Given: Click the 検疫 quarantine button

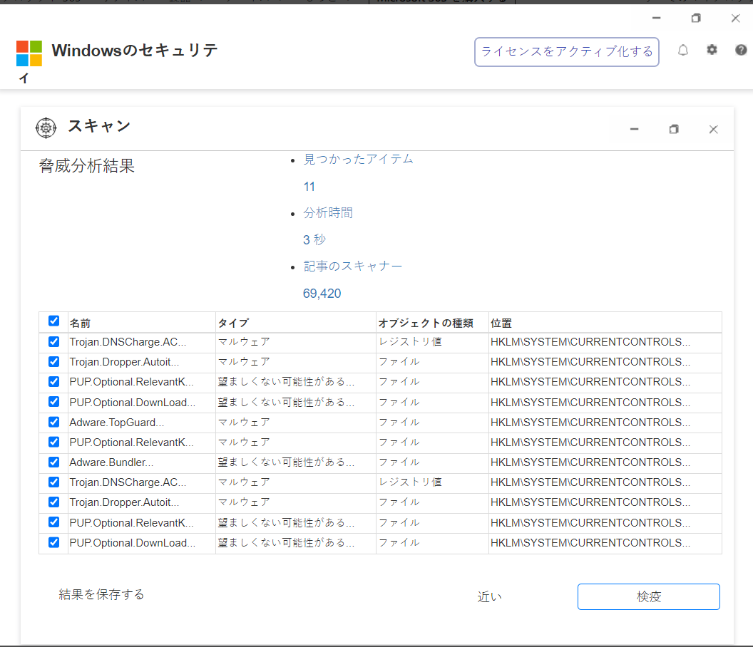Looking at the screenshot, I should (648, 597).
